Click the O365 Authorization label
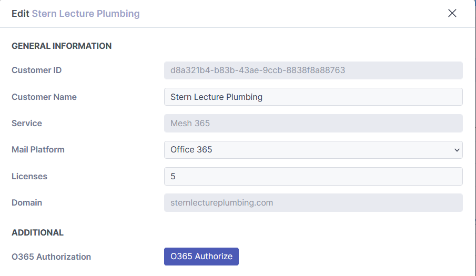The image size is (476, 276). 51,257
